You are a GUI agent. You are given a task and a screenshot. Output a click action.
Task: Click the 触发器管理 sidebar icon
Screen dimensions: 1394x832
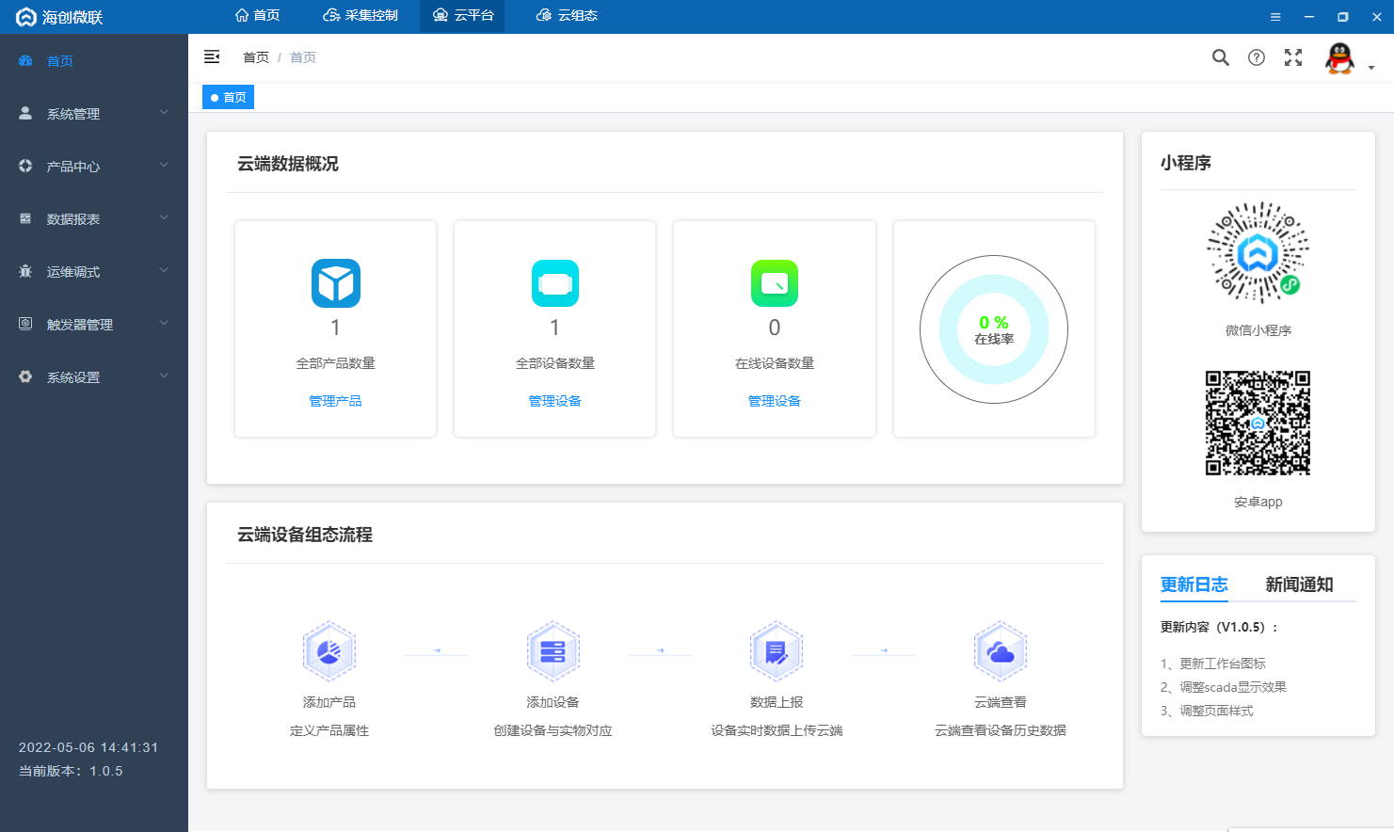(x=25, y=324)
